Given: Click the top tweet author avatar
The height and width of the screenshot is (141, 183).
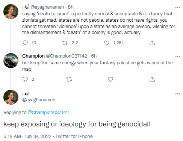Looking at the screenshot, I should click(x=11, y=12).
